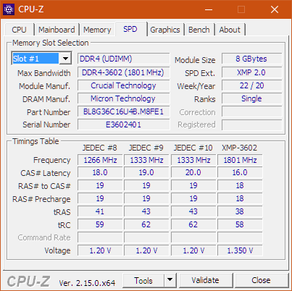
Task: Click the XMP-3602 frequency 1801 MHz
Action: click(240, 160)
